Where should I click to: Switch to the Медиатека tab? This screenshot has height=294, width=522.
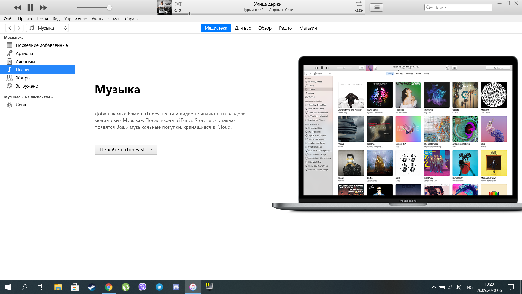(x=216, y=28)
